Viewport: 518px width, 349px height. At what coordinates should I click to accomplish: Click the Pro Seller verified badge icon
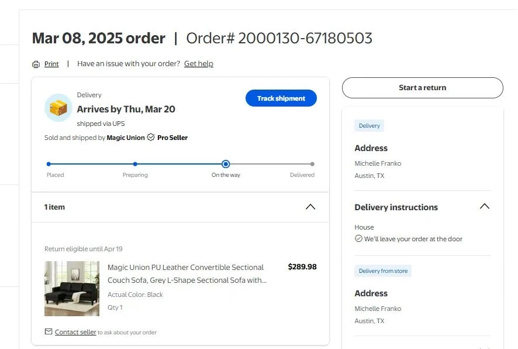(x=151, y=138)
